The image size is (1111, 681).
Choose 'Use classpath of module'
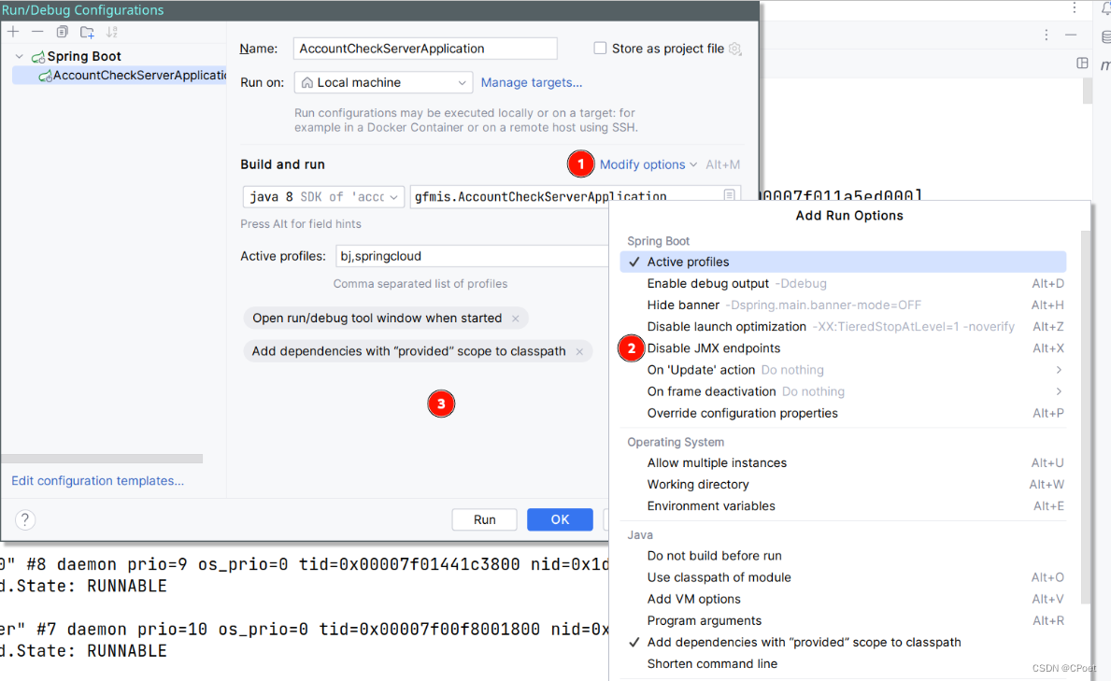(x=843, y=577)
